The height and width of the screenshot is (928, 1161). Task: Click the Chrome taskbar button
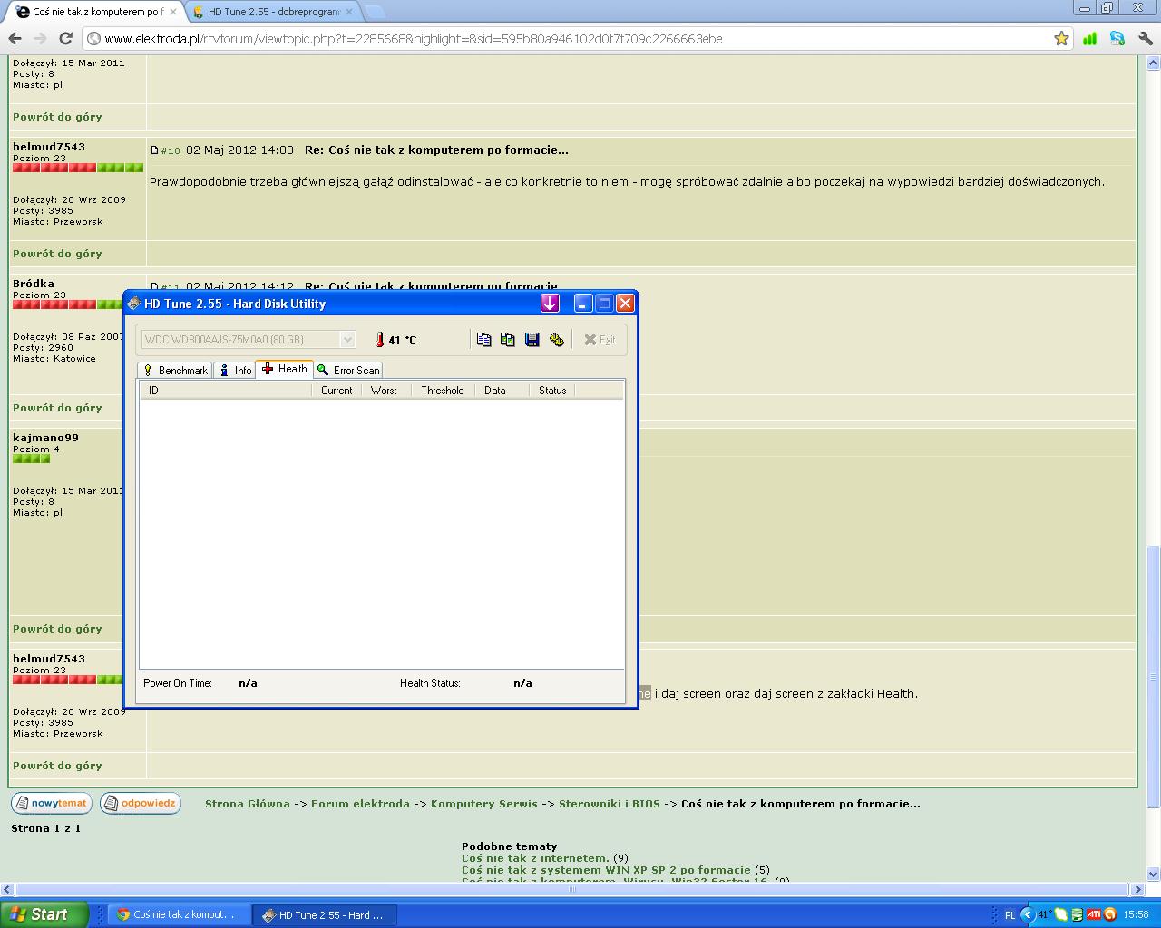(x=178, y=915)
